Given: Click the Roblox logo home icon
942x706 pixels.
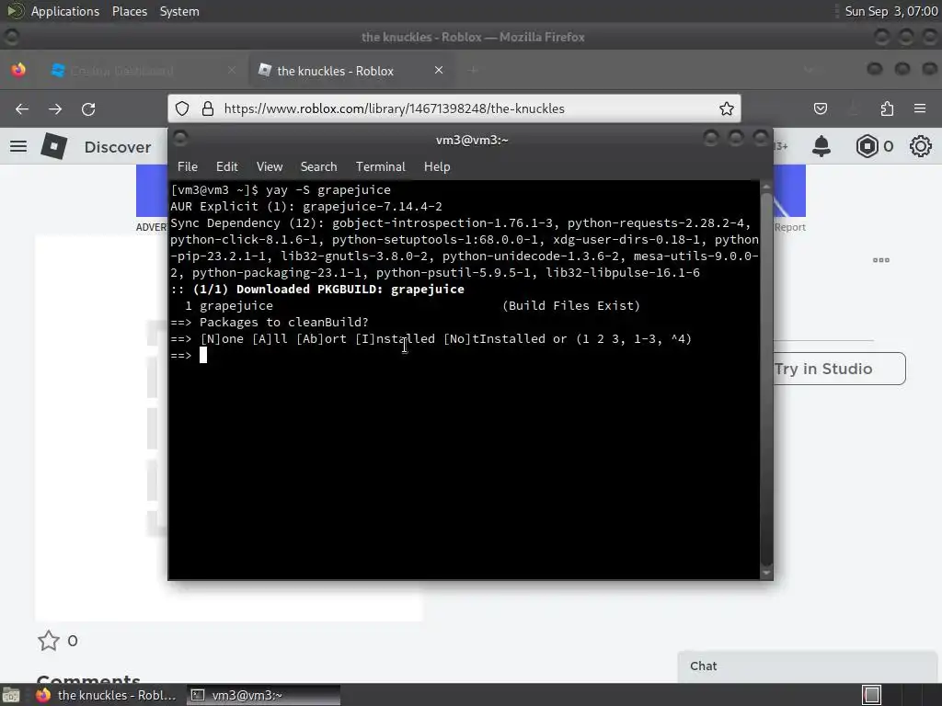Looking at the screenshot, I should coord(53,146).
